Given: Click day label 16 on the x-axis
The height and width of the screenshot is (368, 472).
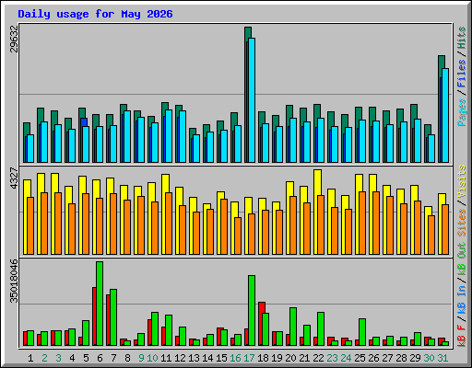Looking at the screenshot, I should [x=235, y=358].
